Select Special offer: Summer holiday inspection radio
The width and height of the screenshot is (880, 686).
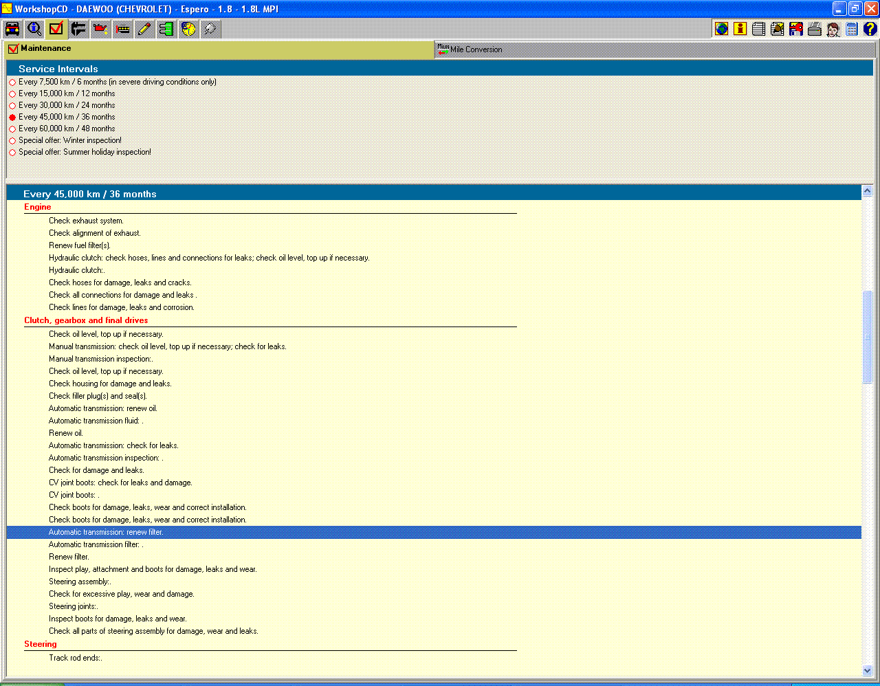point(12,153)
